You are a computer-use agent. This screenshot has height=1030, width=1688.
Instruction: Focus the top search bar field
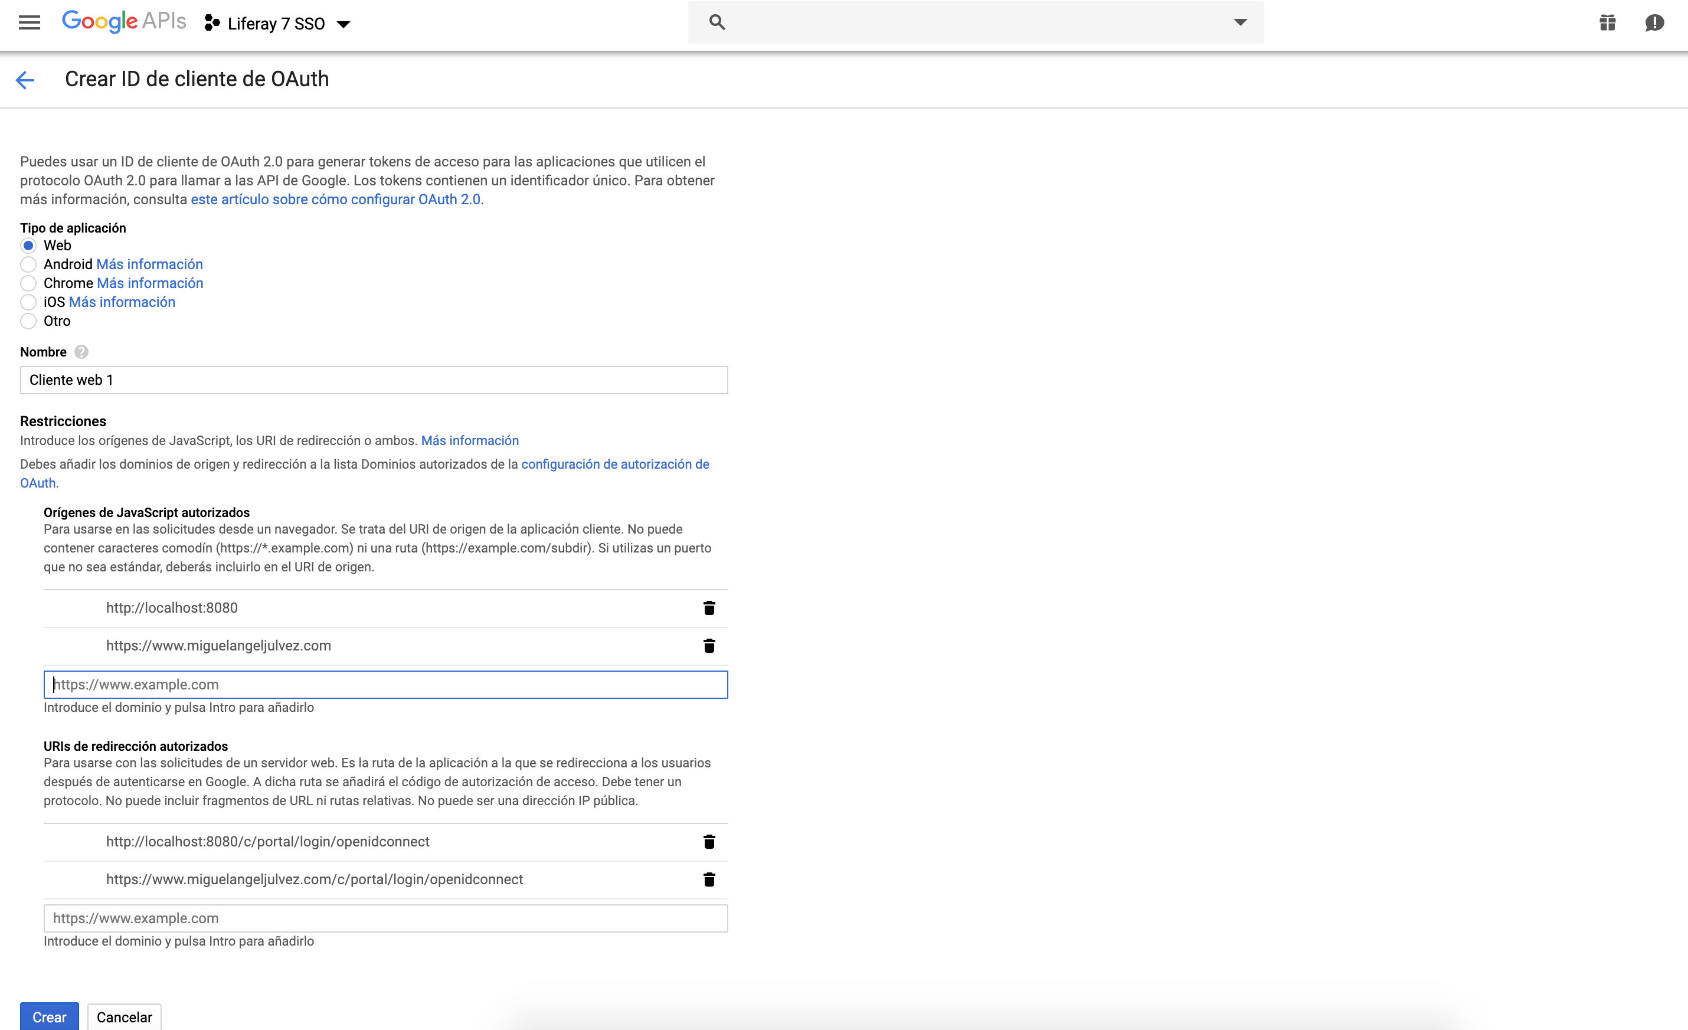976,22
